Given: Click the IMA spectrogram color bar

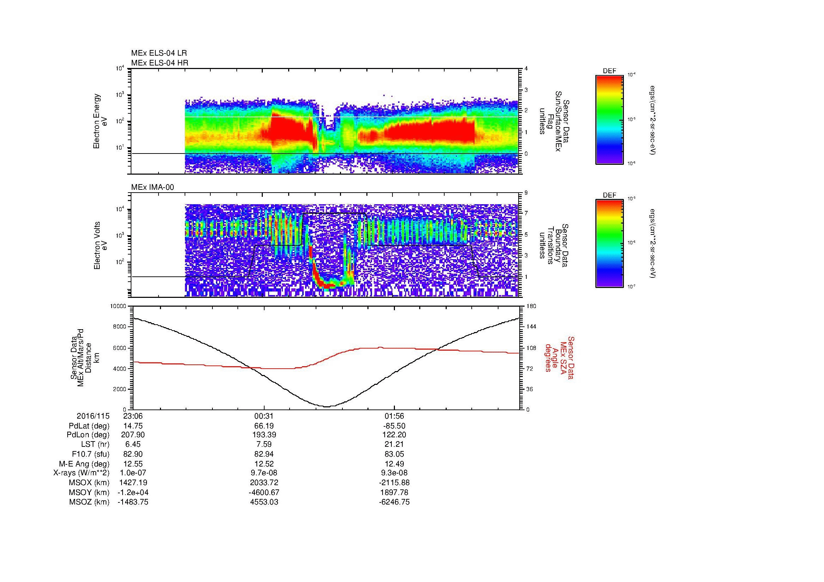Looking at the screenshot, I should pos(609,244).
